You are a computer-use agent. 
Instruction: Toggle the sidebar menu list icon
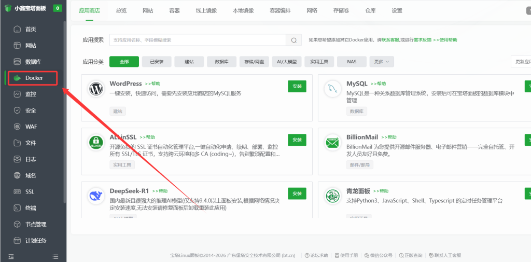pyautogui.click(x=55, y=256)
